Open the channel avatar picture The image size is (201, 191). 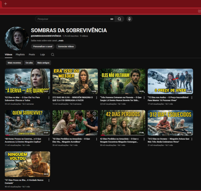pos(17,39)
